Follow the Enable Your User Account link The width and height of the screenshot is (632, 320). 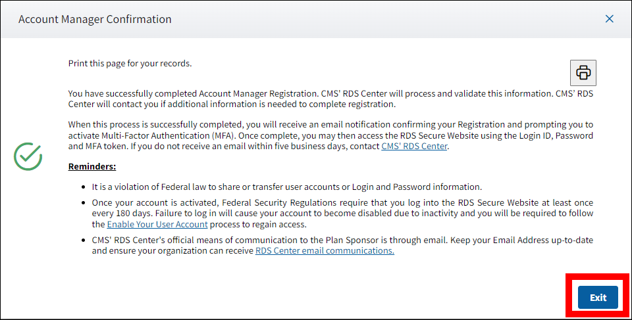[157, 224]
